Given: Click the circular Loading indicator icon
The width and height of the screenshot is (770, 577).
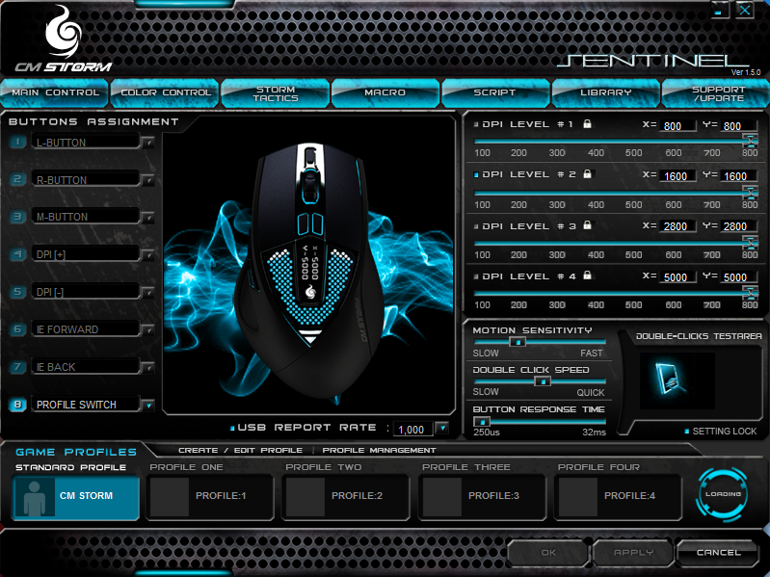Looking at the screenshot, I should tap(723, 494).
